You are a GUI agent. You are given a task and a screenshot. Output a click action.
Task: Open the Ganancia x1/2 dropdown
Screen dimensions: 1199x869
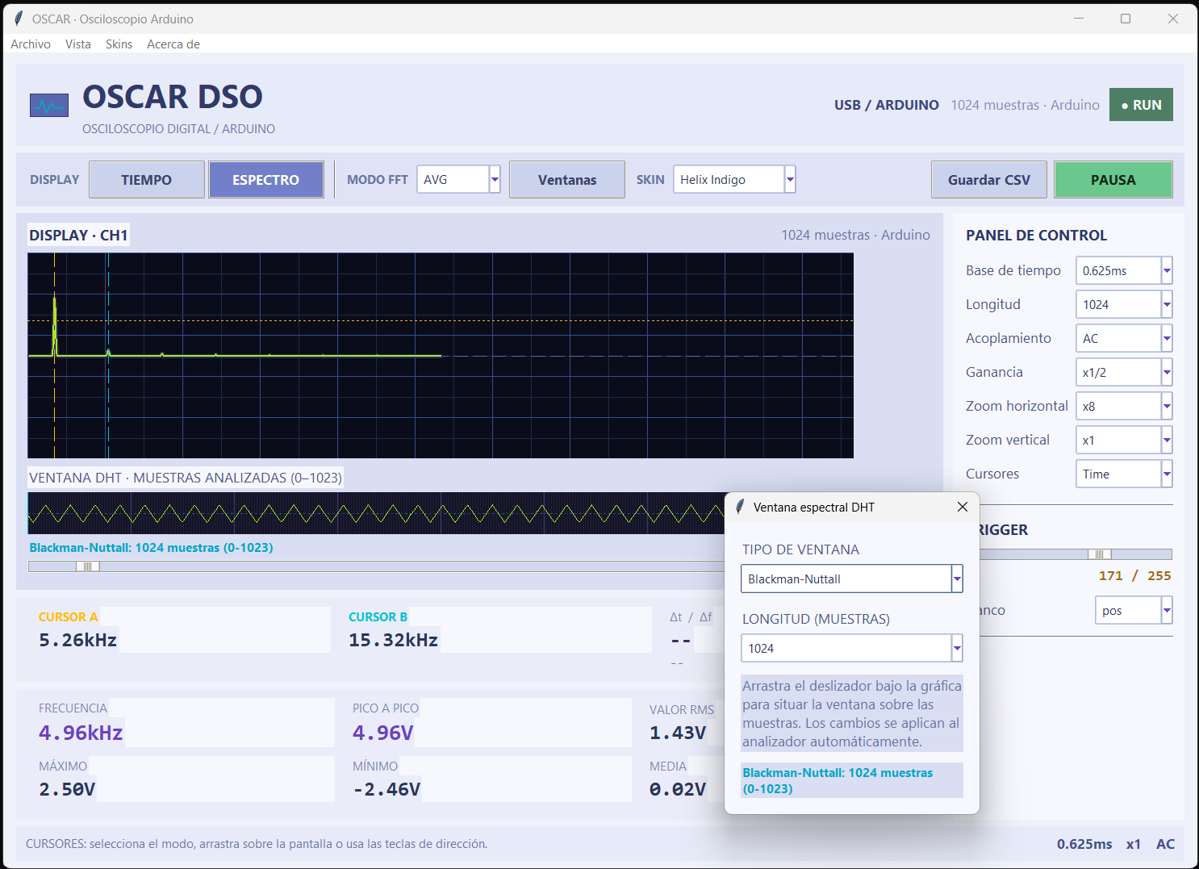[x=1124, y=373]
